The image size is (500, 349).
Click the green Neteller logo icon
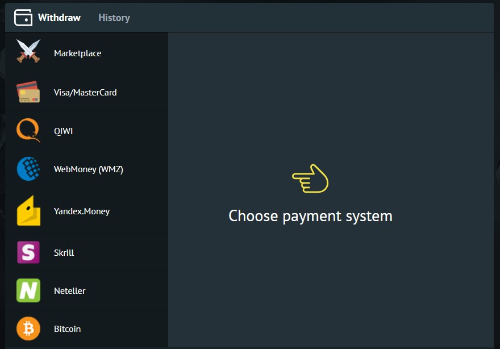[x=28, y=290]
